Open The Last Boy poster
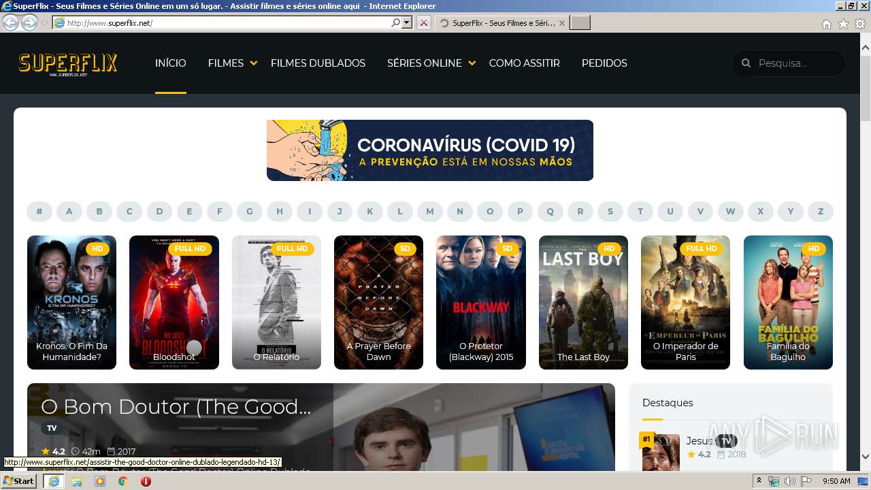Image resolution: width=871 pixels, height=490 pixels. 583,302
